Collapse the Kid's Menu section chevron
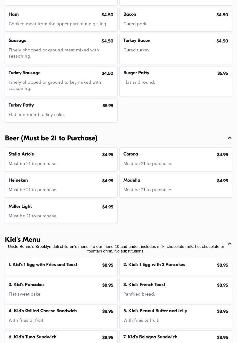237x343 pixels. point(229,244)
